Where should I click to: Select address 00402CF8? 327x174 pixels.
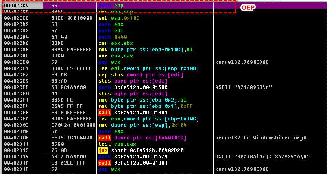click(x=16, y=113)
